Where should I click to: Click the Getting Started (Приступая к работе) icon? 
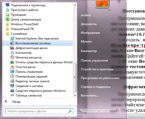(x=7, y=10)
